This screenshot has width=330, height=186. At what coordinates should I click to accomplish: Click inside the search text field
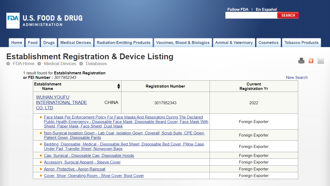251,15
